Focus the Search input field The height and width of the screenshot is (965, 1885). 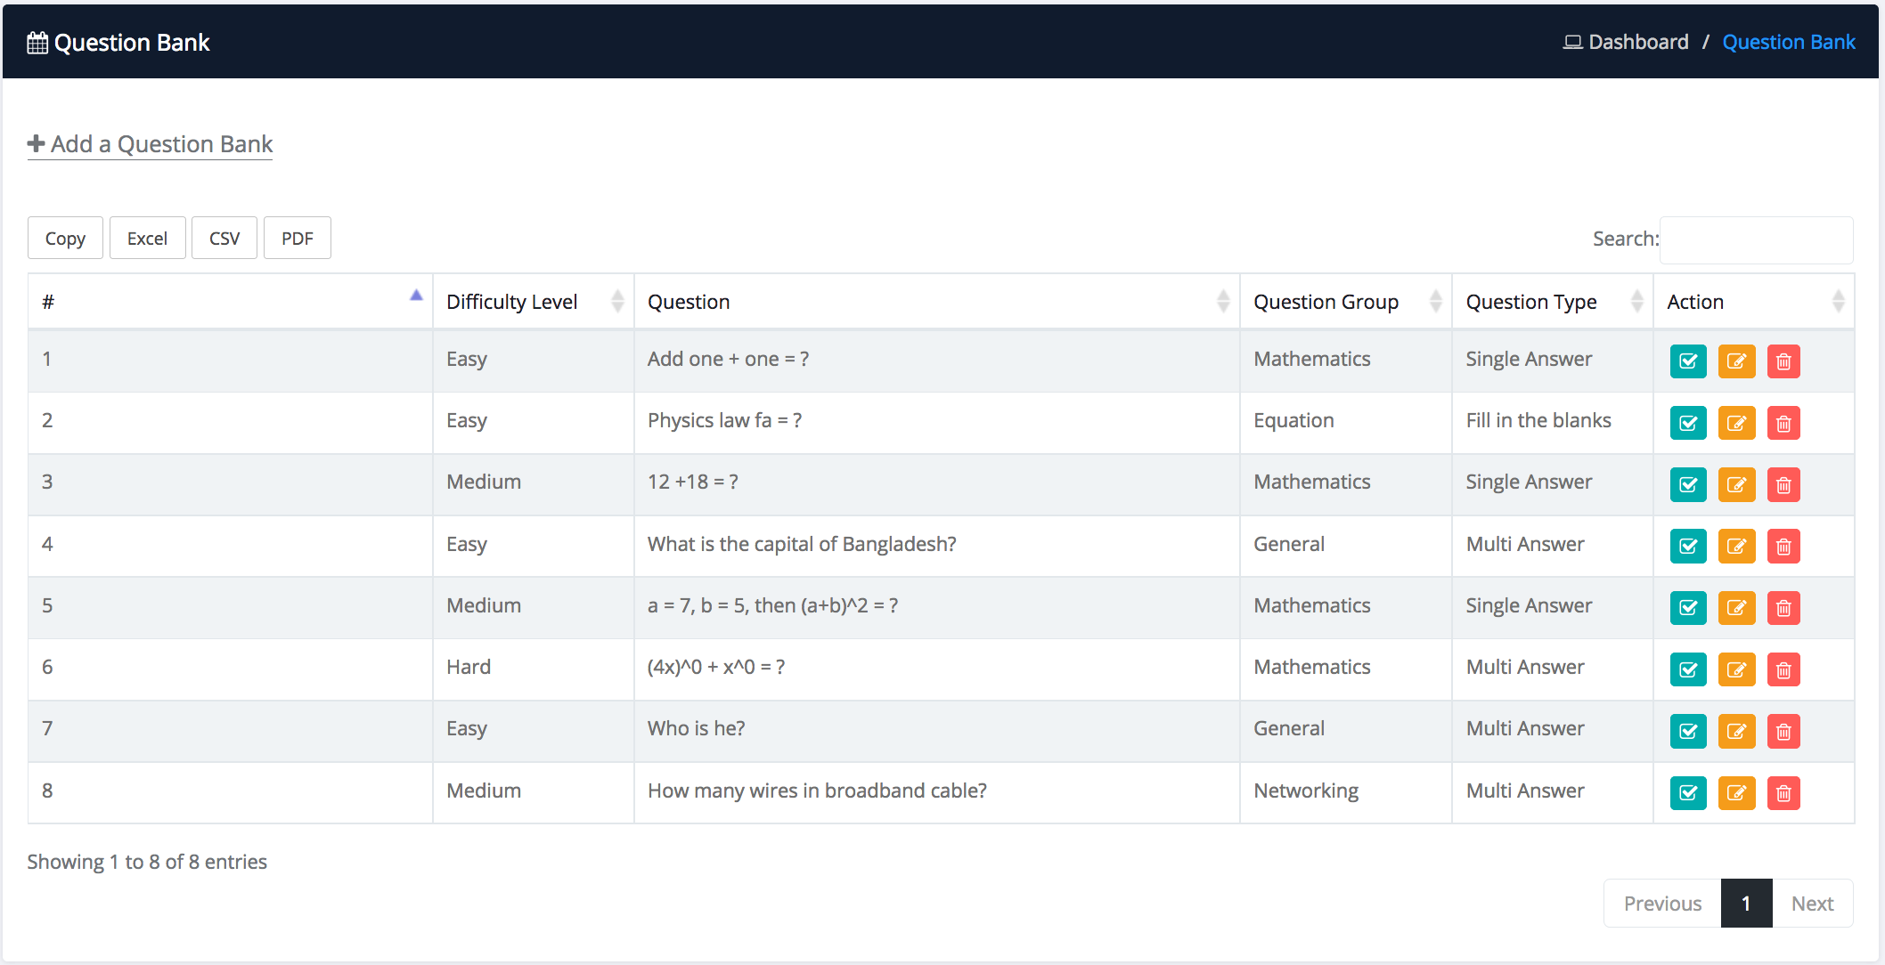coord(1755,239)
